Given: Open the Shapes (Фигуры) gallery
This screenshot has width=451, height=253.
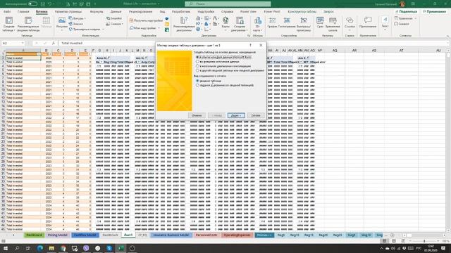Looking at the screenshot, I should tap(78, 18).
